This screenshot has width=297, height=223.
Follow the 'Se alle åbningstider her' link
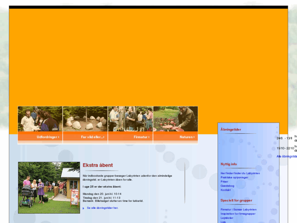pyautogui.click(x=103, y=208)
